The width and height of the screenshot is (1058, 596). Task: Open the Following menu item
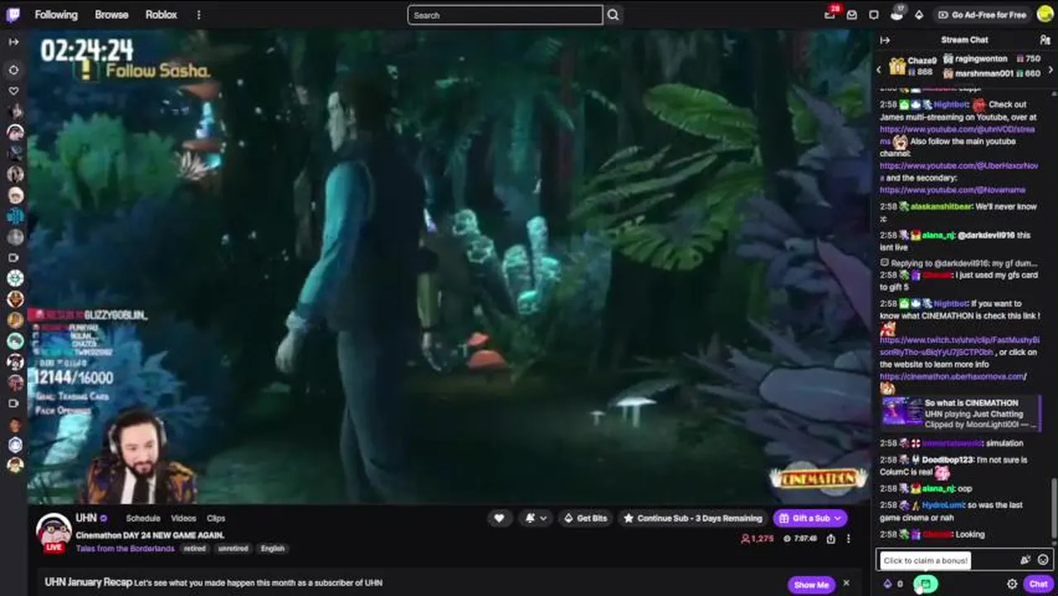coord(56,15)
